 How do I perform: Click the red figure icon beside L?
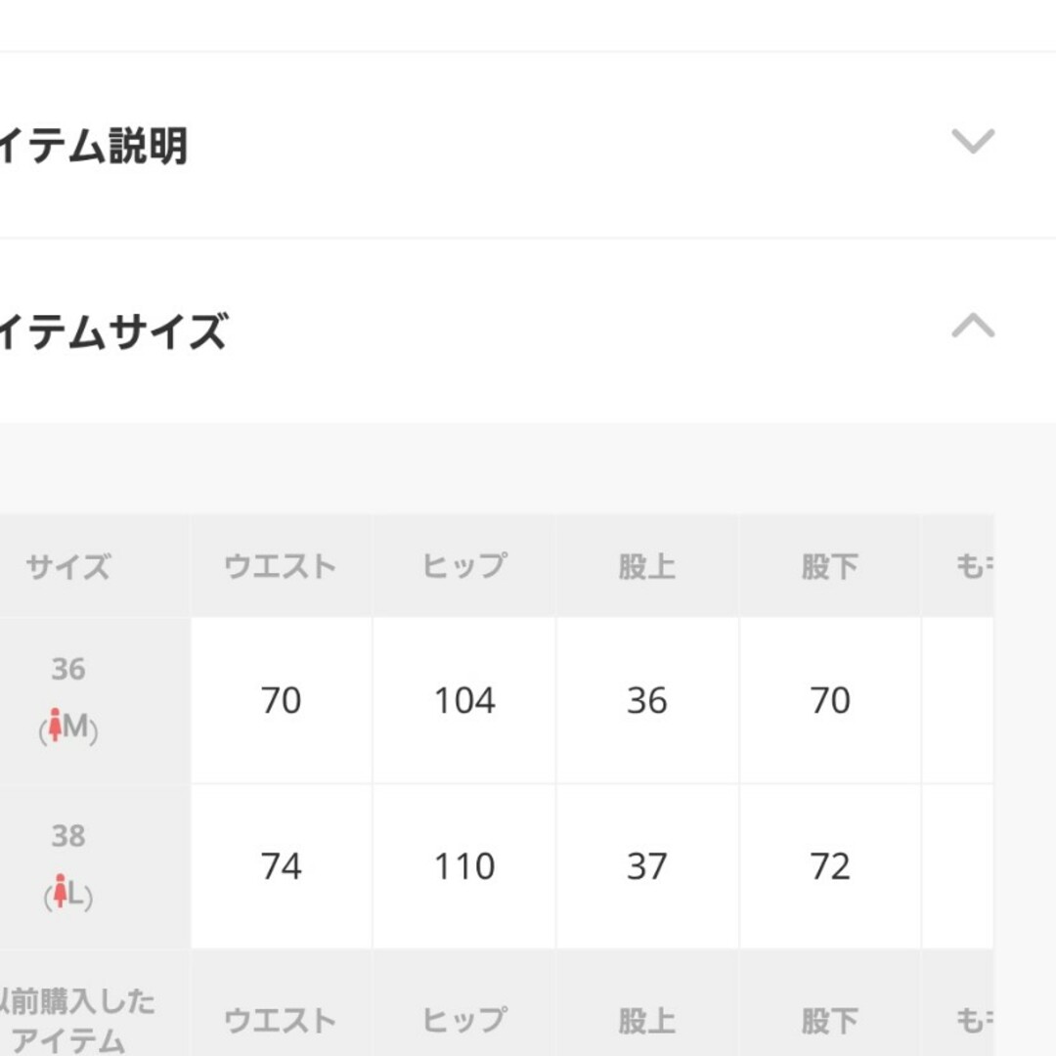[61, 891]
